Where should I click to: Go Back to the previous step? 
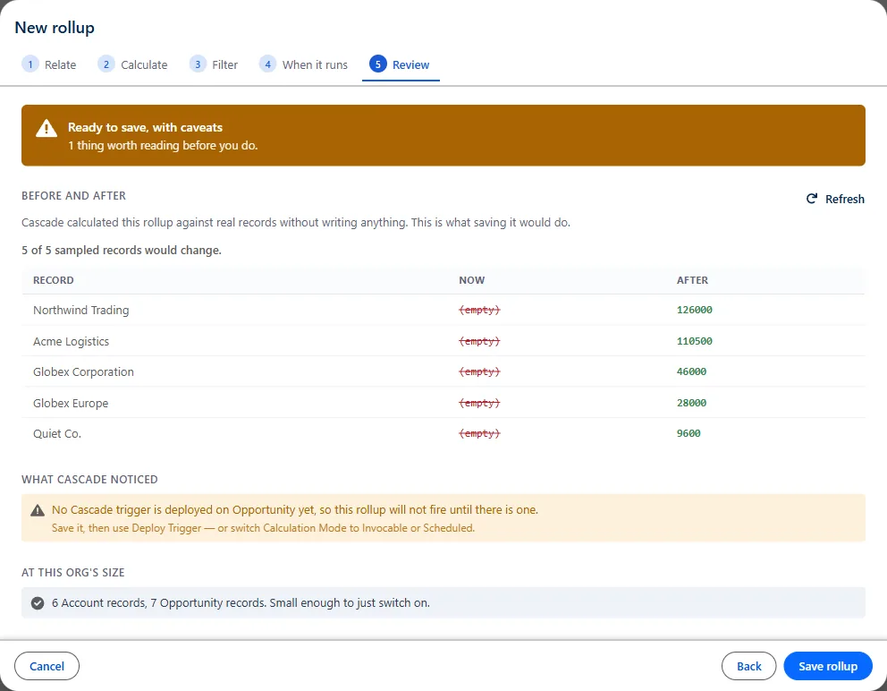click(749, 666)
